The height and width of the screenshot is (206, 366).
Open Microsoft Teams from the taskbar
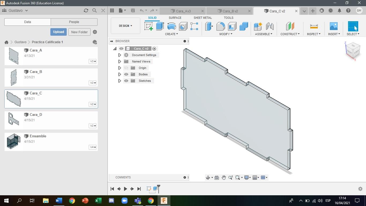click(138, 201)
